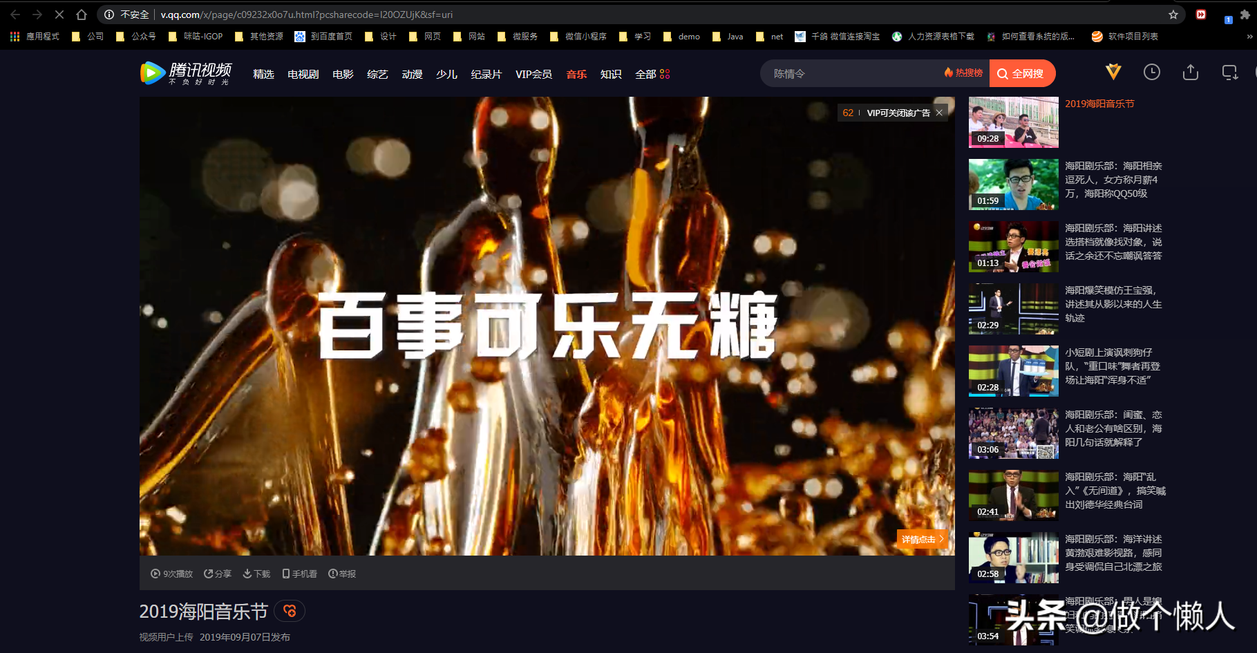Toggle like on 2019海阳音乐节 video
Viewport: 1257px width, 653px height.
[x=290, y=611]
